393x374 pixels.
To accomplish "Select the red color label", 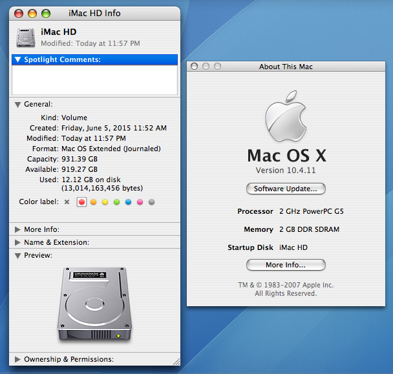I will (81, 202).
